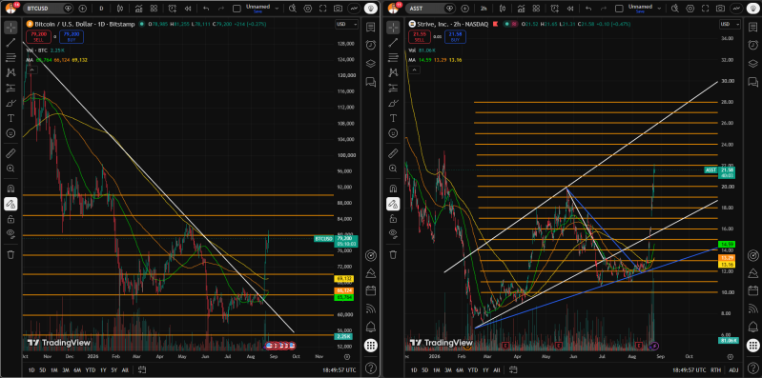Select the trend line tool in BTCUSD chart
The width and height of the screenshot is (762, 378).
coord(10,43)
